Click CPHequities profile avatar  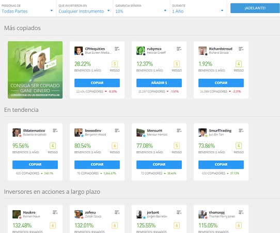(79, 51)
